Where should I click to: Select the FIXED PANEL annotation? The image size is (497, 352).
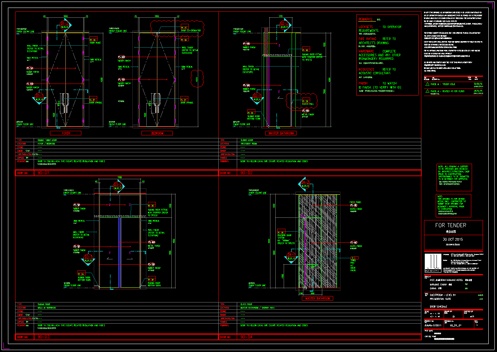point(355,202)
